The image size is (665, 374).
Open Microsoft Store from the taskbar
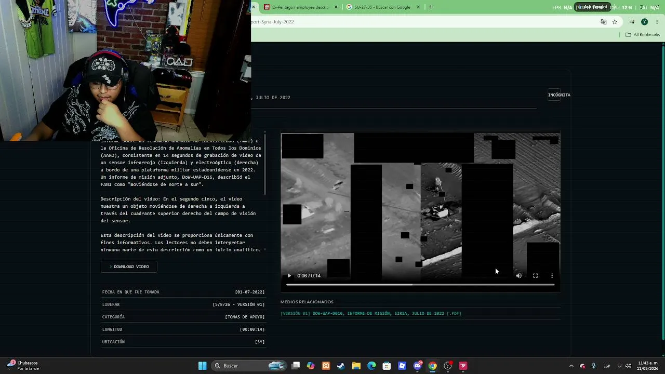tap(387, 366)
